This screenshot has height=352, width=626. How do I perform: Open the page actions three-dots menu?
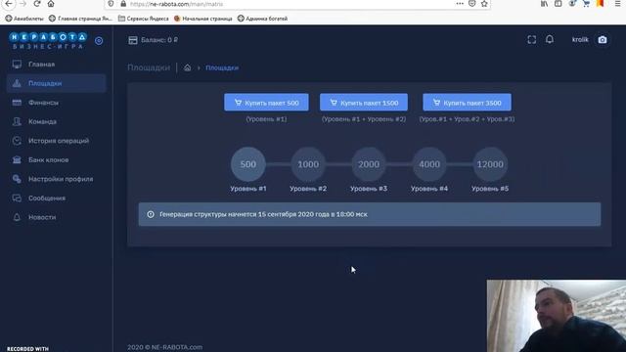click(460, 4)
